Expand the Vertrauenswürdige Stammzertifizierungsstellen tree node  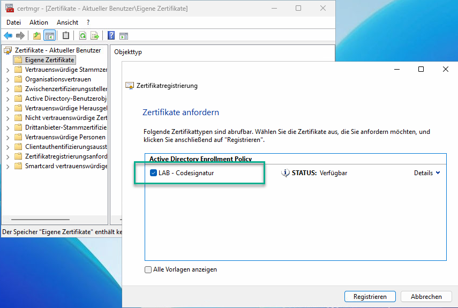[7, 70]
